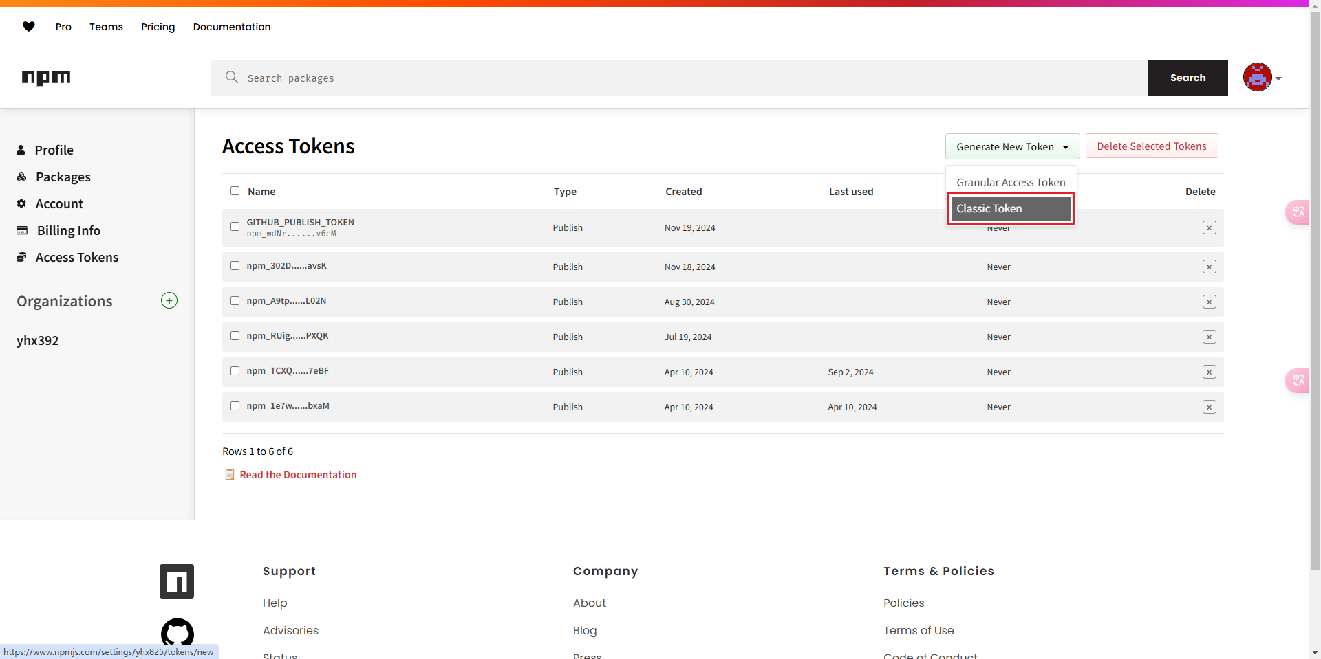Check the select-all tokens checkbox in header
The image size is (1321, 659).
point(235,191)
